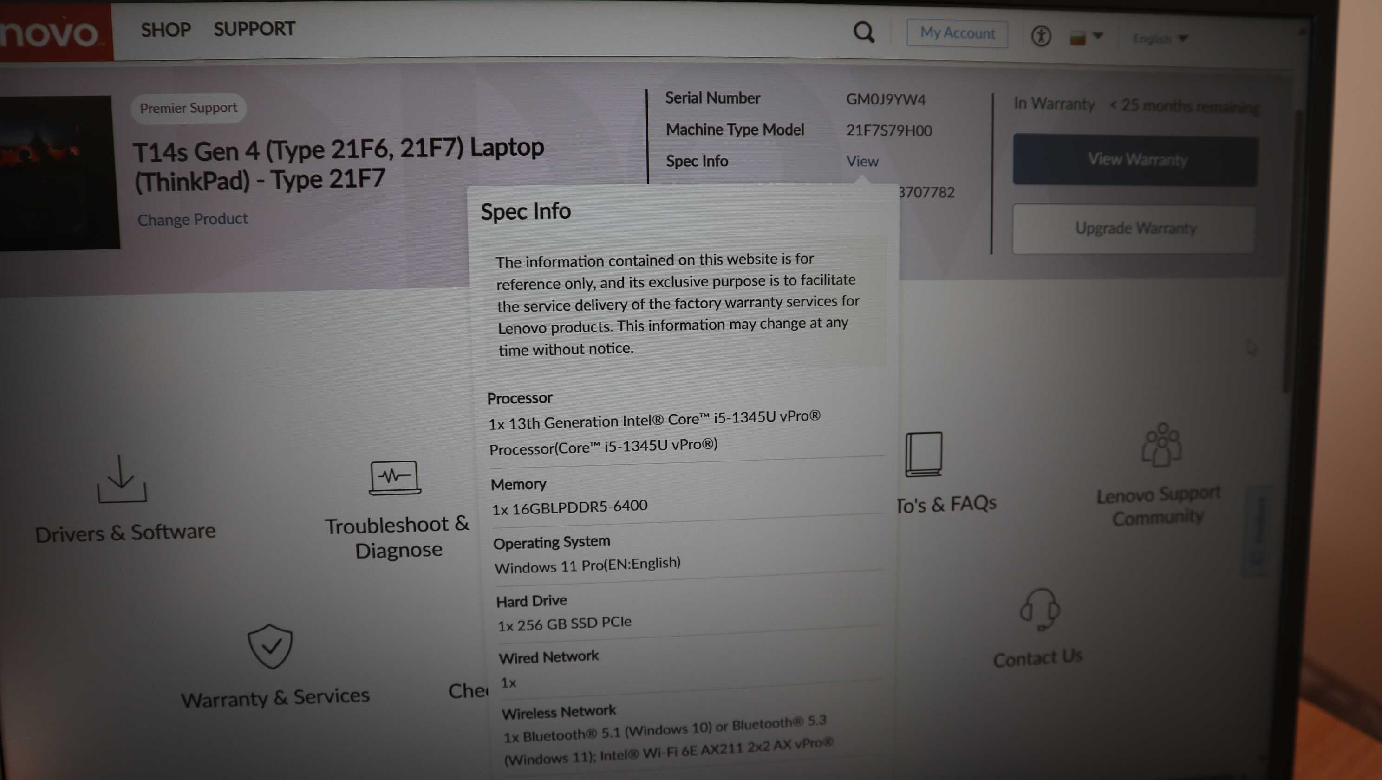Open the country flag dropdown

[1086, 38]
